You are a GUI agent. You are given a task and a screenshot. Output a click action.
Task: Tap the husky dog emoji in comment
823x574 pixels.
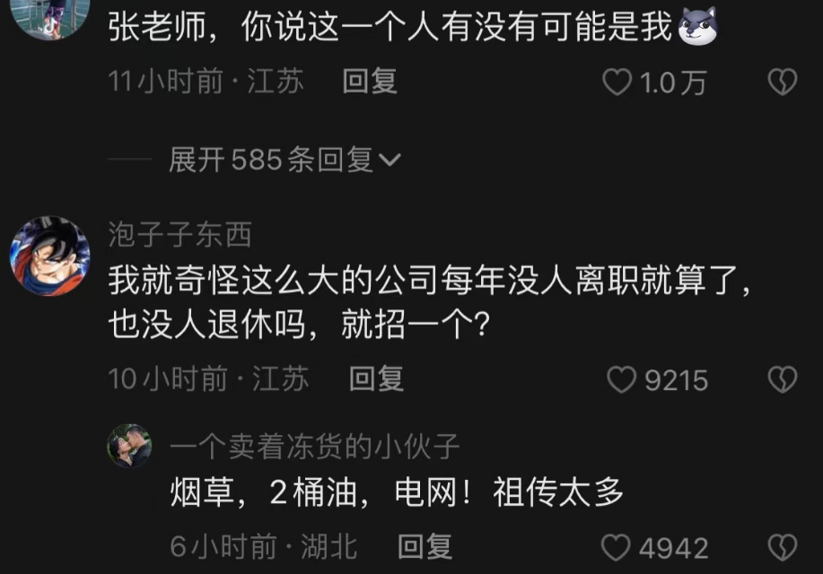(x=698, y=26)
